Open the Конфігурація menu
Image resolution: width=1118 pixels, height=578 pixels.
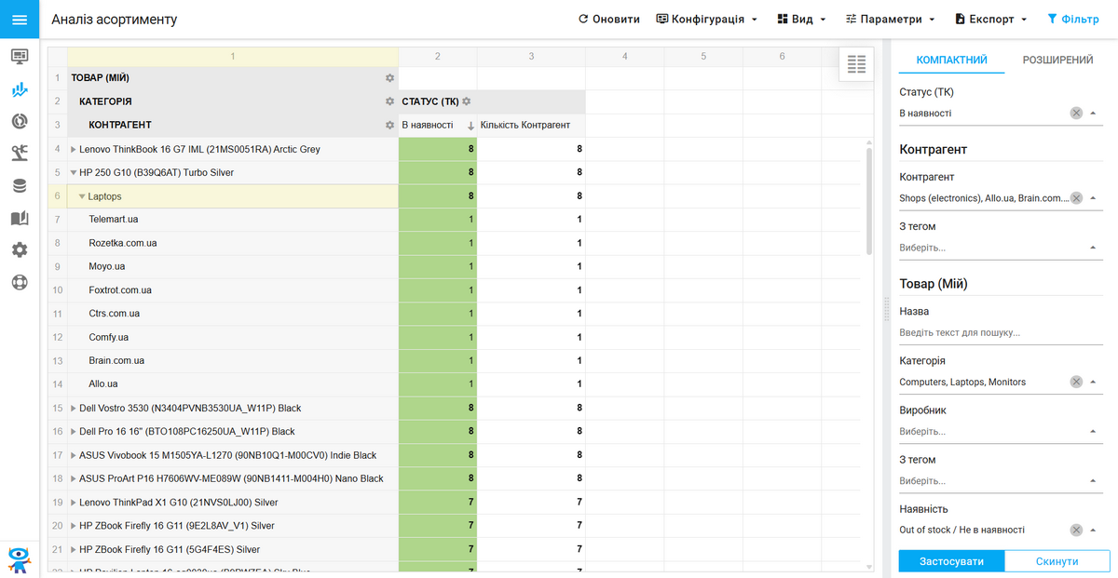(706, 19)
